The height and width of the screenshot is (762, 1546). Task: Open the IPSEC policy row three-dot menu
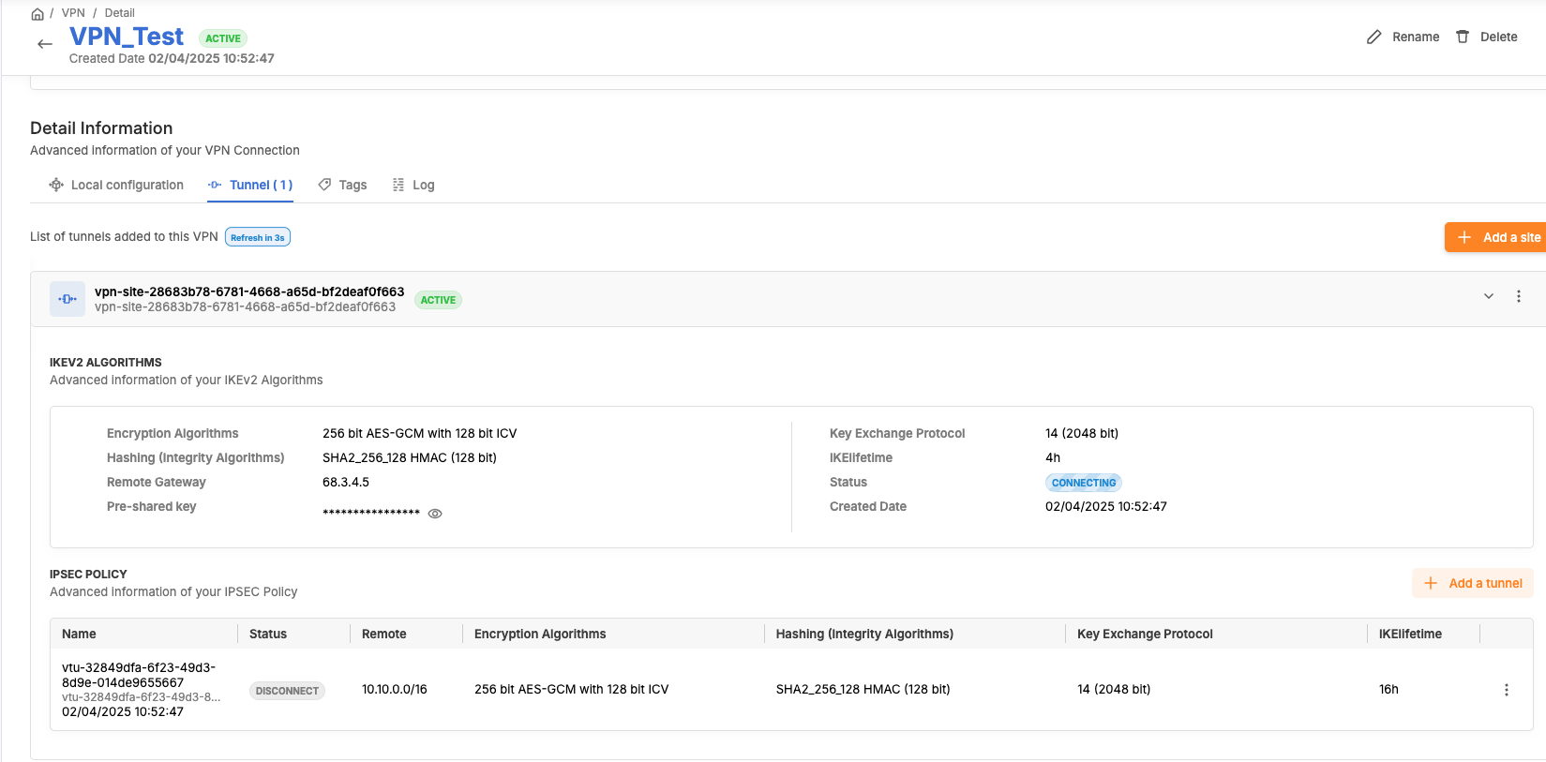1506,690
